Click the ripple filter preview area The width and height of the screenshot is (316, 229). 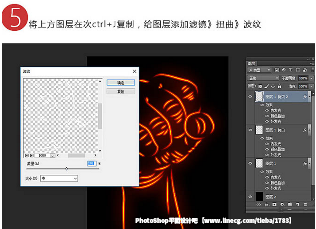(x=61, y=116)
